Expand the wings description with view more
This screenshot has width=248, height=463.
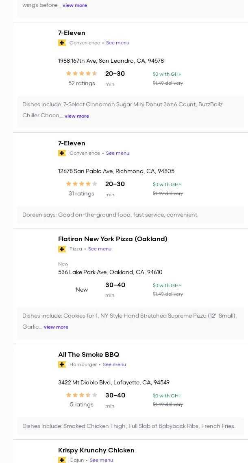coord(75,5)
